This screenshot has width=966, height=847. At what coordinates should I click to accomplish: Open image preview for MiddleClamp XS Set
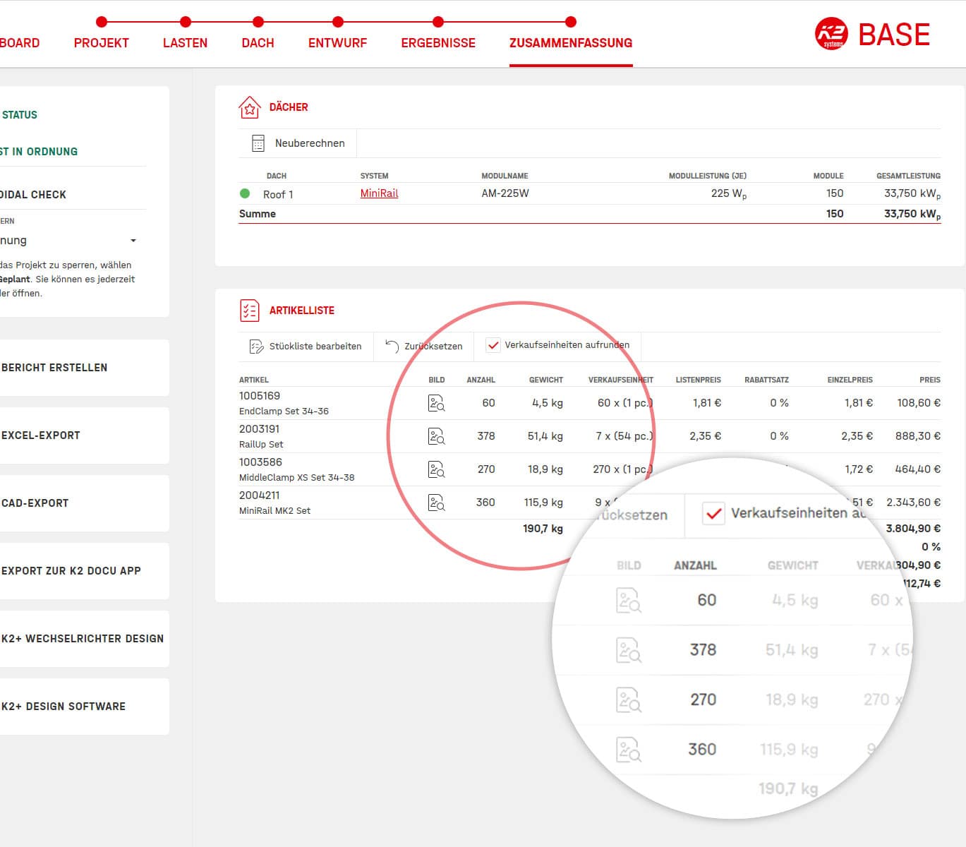point(436,469)
